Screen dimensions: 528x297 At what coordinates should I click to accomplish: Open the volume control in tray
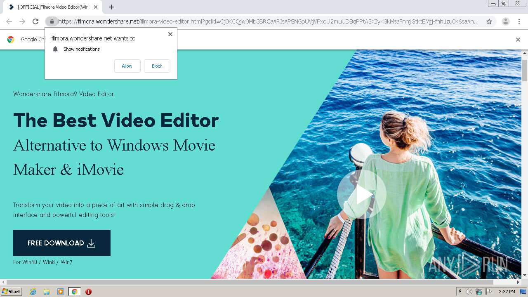click(469, 292)
